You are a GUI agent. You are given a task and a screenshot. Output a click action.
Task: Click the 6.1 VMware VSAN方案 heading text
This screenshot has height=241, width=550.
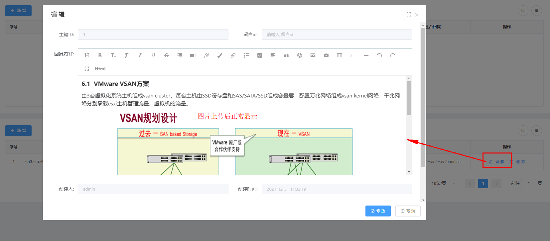click(x=115, y=84)
